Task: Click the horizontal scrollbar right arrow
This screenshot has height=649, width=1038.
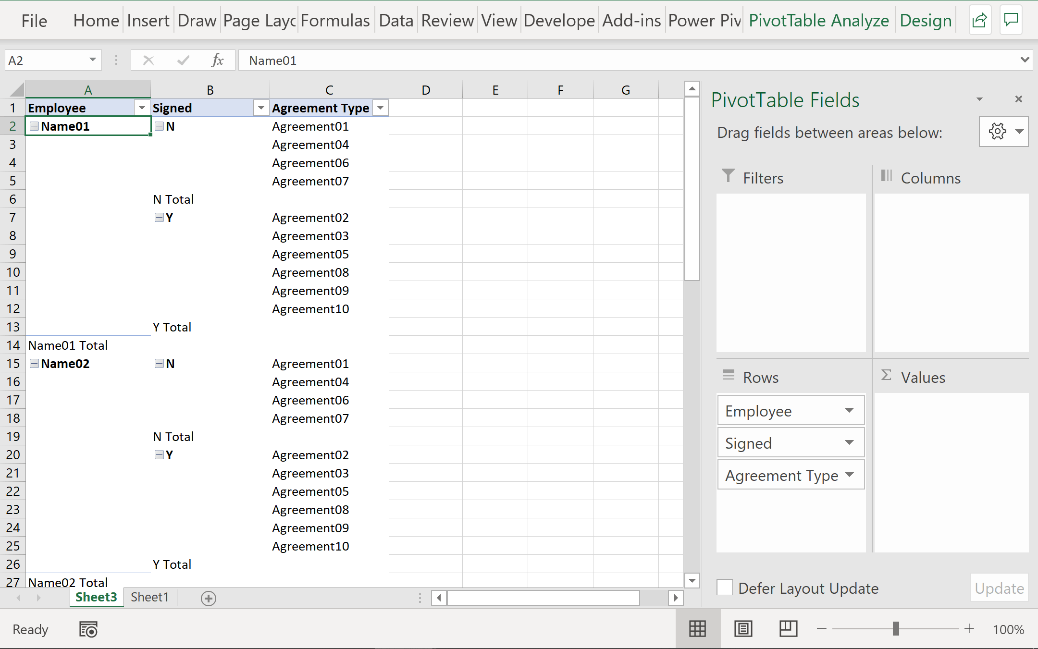Action: [x=676, y=598]
